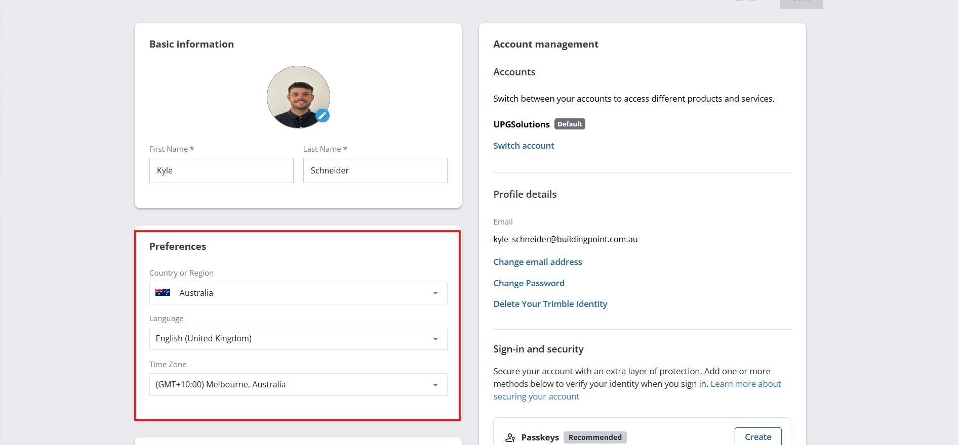This screenshot has height=445, width=960.
Task: Click Delete Your Trimble Identity link
Action: coord(550,304)
